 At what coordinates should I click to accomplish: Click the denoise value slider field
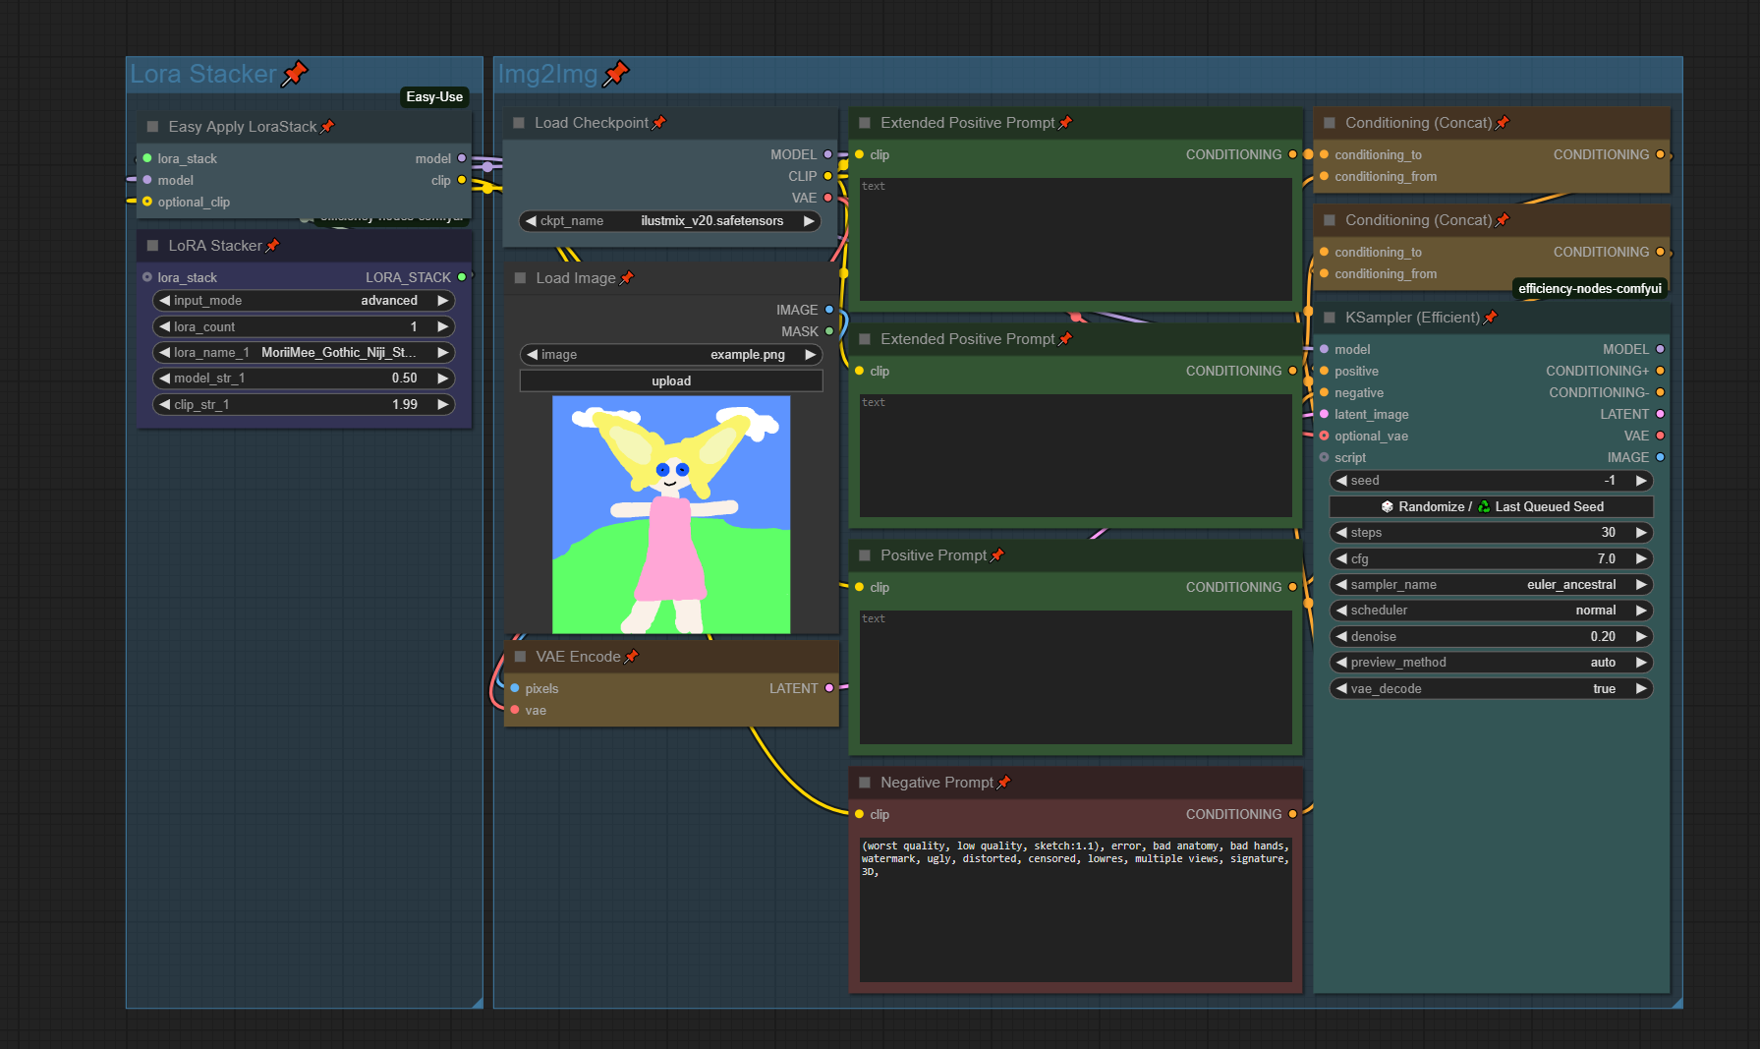point(1490,637)
